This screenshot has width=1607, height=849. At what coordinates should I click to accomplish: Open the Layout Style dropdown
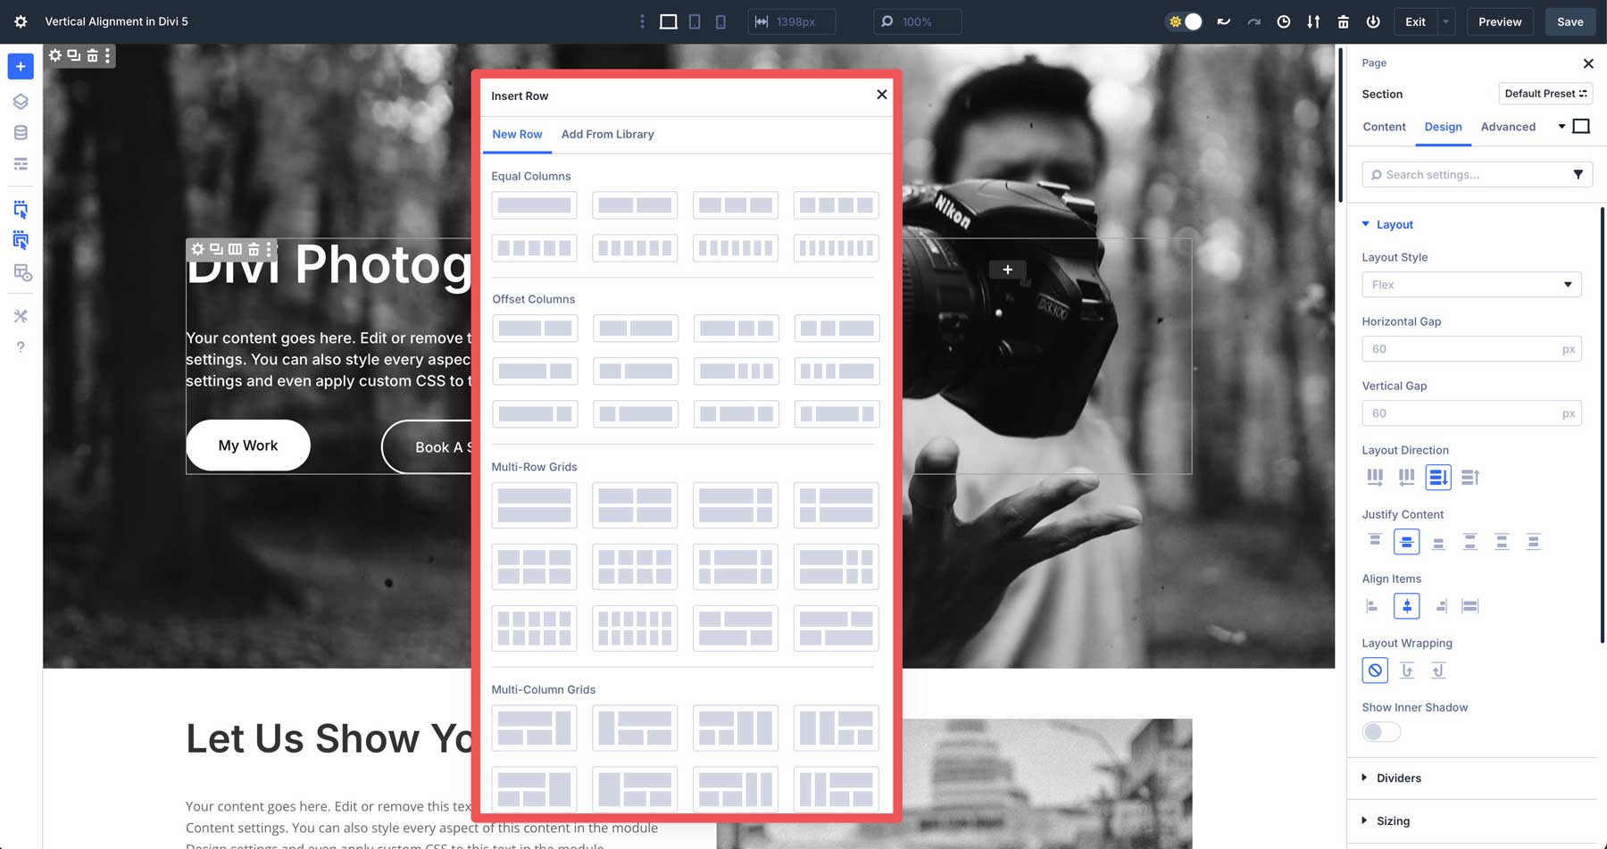(1471, 284)
